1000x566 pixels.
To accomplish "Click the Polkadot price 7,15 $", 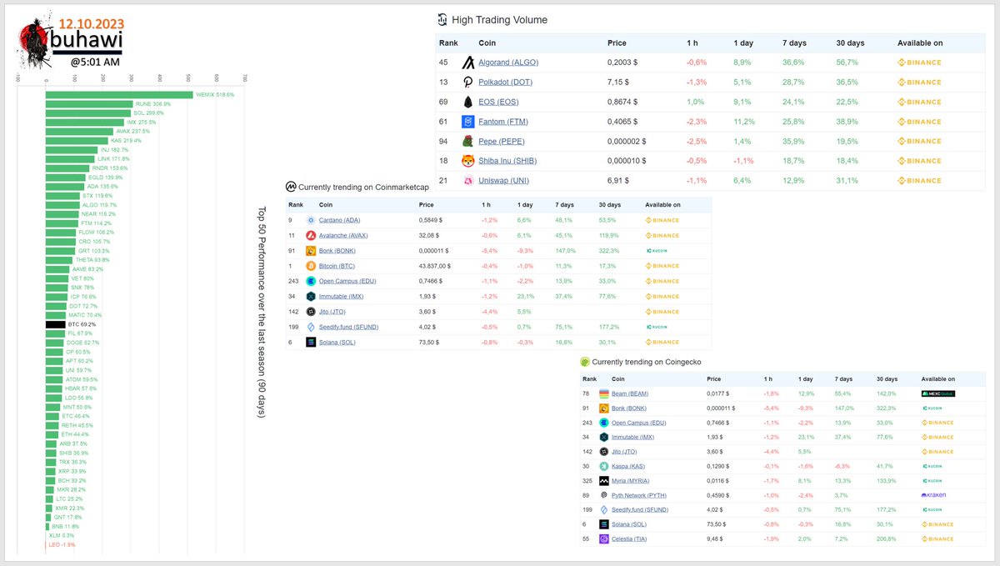I will pos(620,82).
